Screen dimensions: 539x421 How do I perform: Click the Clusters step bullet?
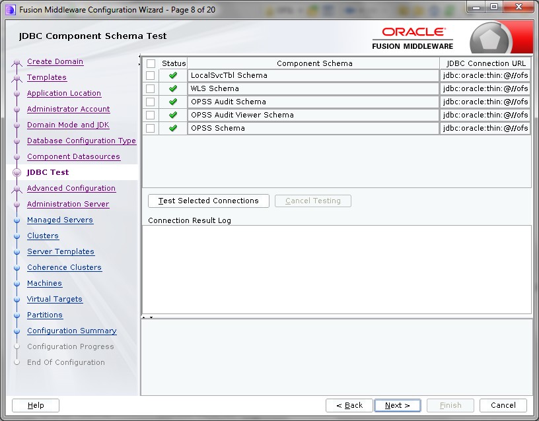click(x=17, y=236)
